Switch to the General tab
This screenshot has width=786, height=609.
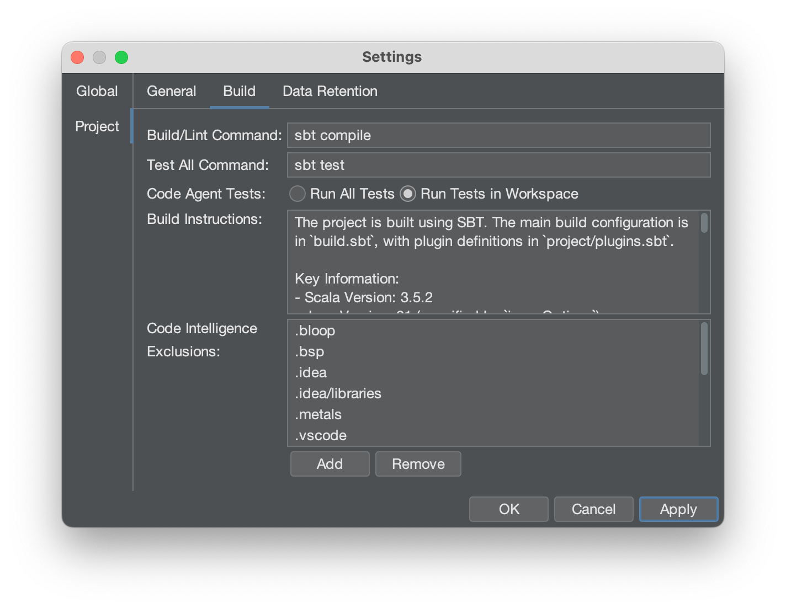[171, 91]
